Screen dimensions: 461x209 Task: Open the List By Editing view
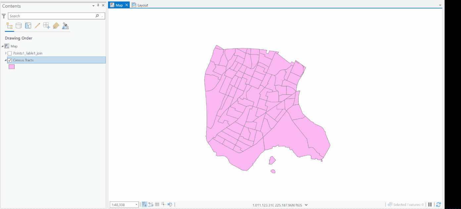pos(37,25)
